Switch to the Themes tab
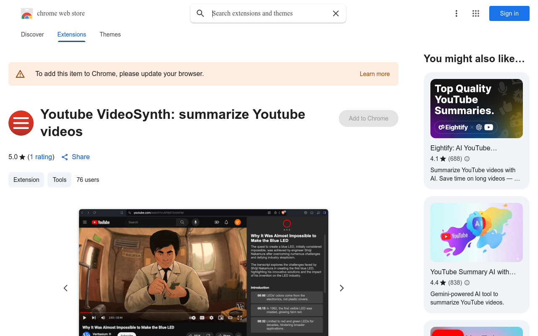 pos(110,34)
